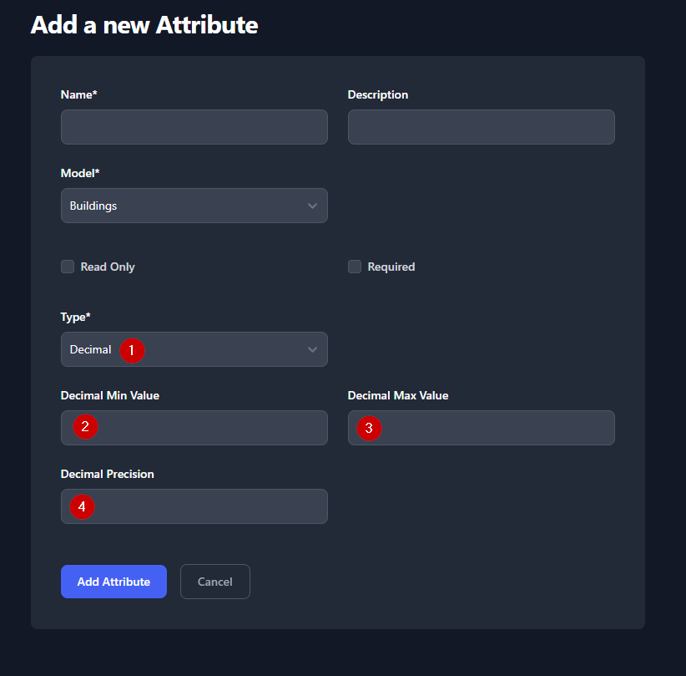The width and height of the screenshot is (686, 676).
Task: Click the red number 3 marker badge
Action: pos(369,429)
